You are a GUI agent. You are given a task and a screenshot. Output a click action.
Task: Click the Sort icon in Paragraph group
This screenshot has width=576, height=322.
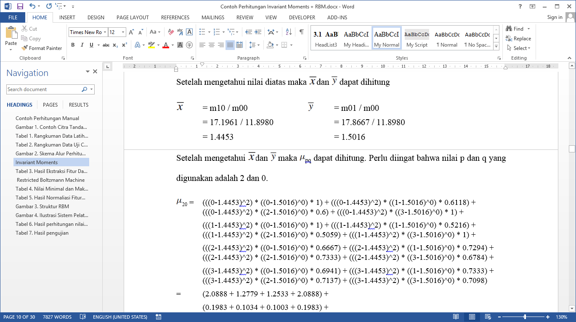click(x=289, y=32)
